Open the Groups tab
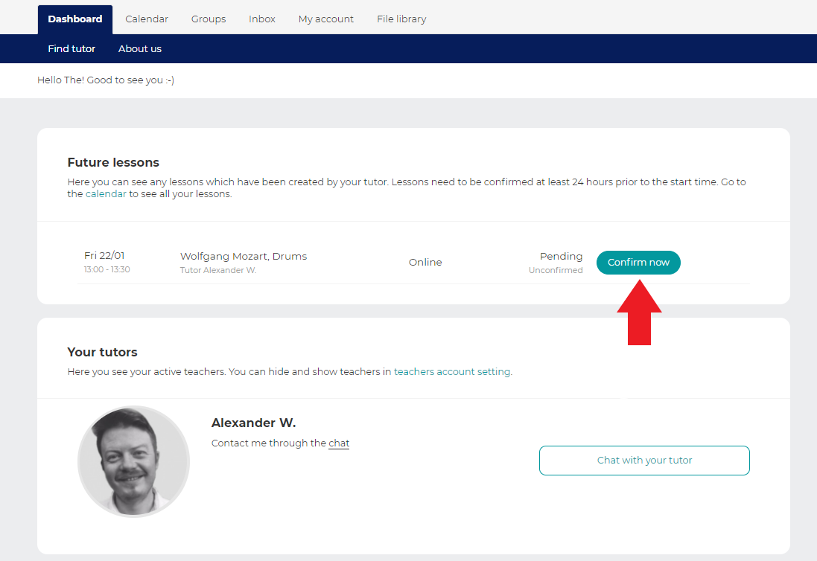 pos(209,19)
